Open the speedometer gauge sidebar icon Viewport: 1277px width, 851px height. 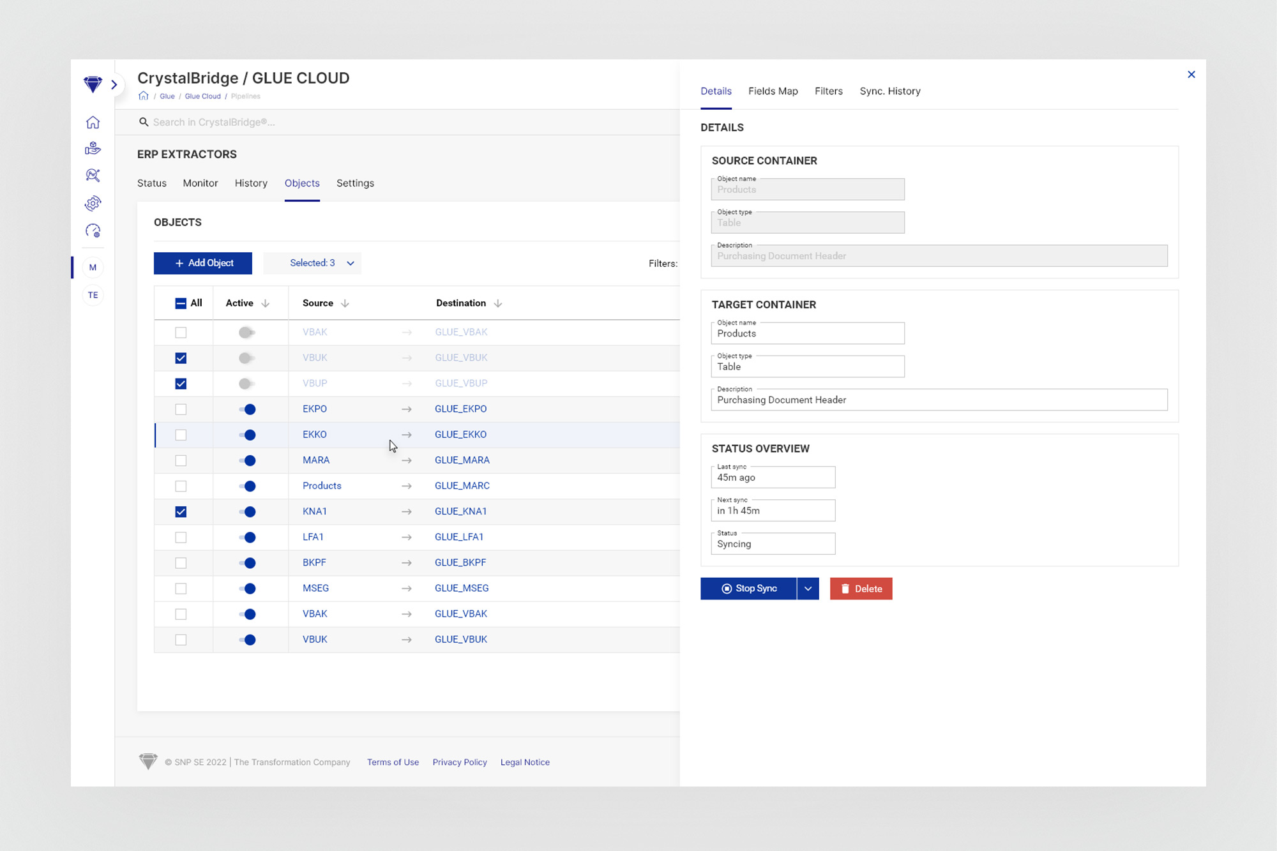(x=93, y=230)
